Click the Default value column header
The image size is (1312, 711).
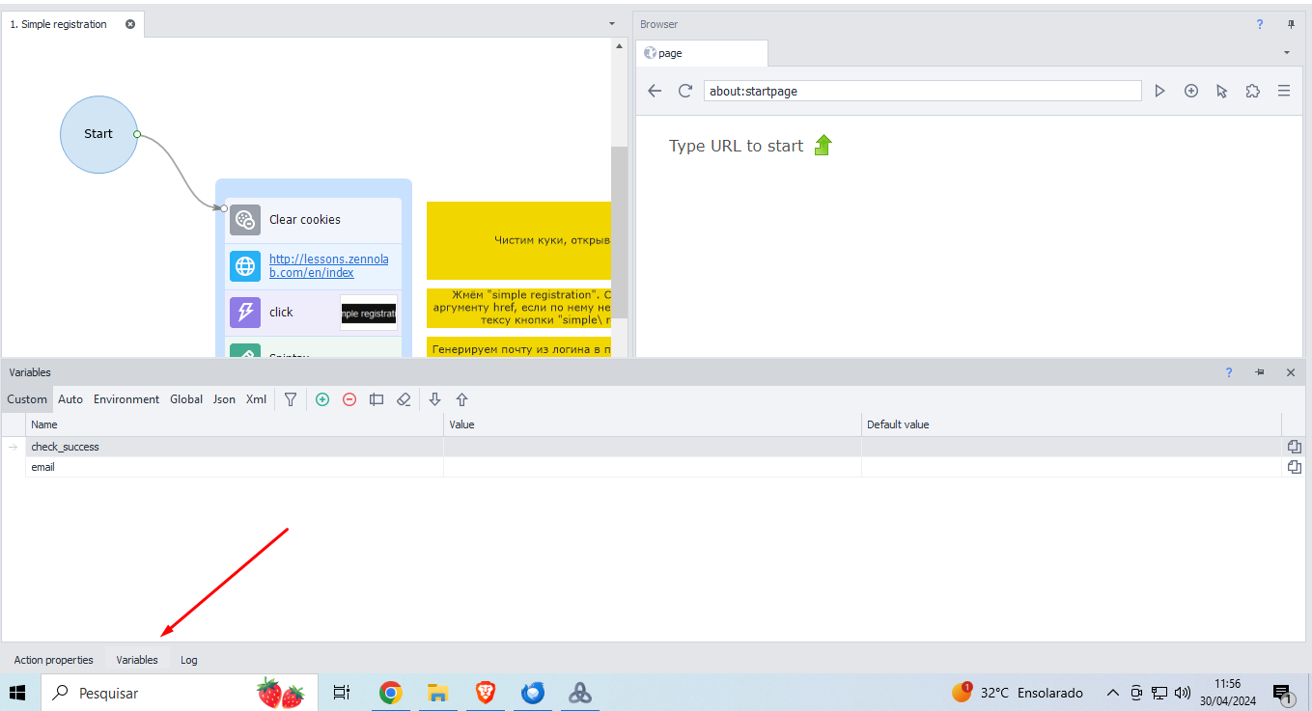tap(1072, 424)
